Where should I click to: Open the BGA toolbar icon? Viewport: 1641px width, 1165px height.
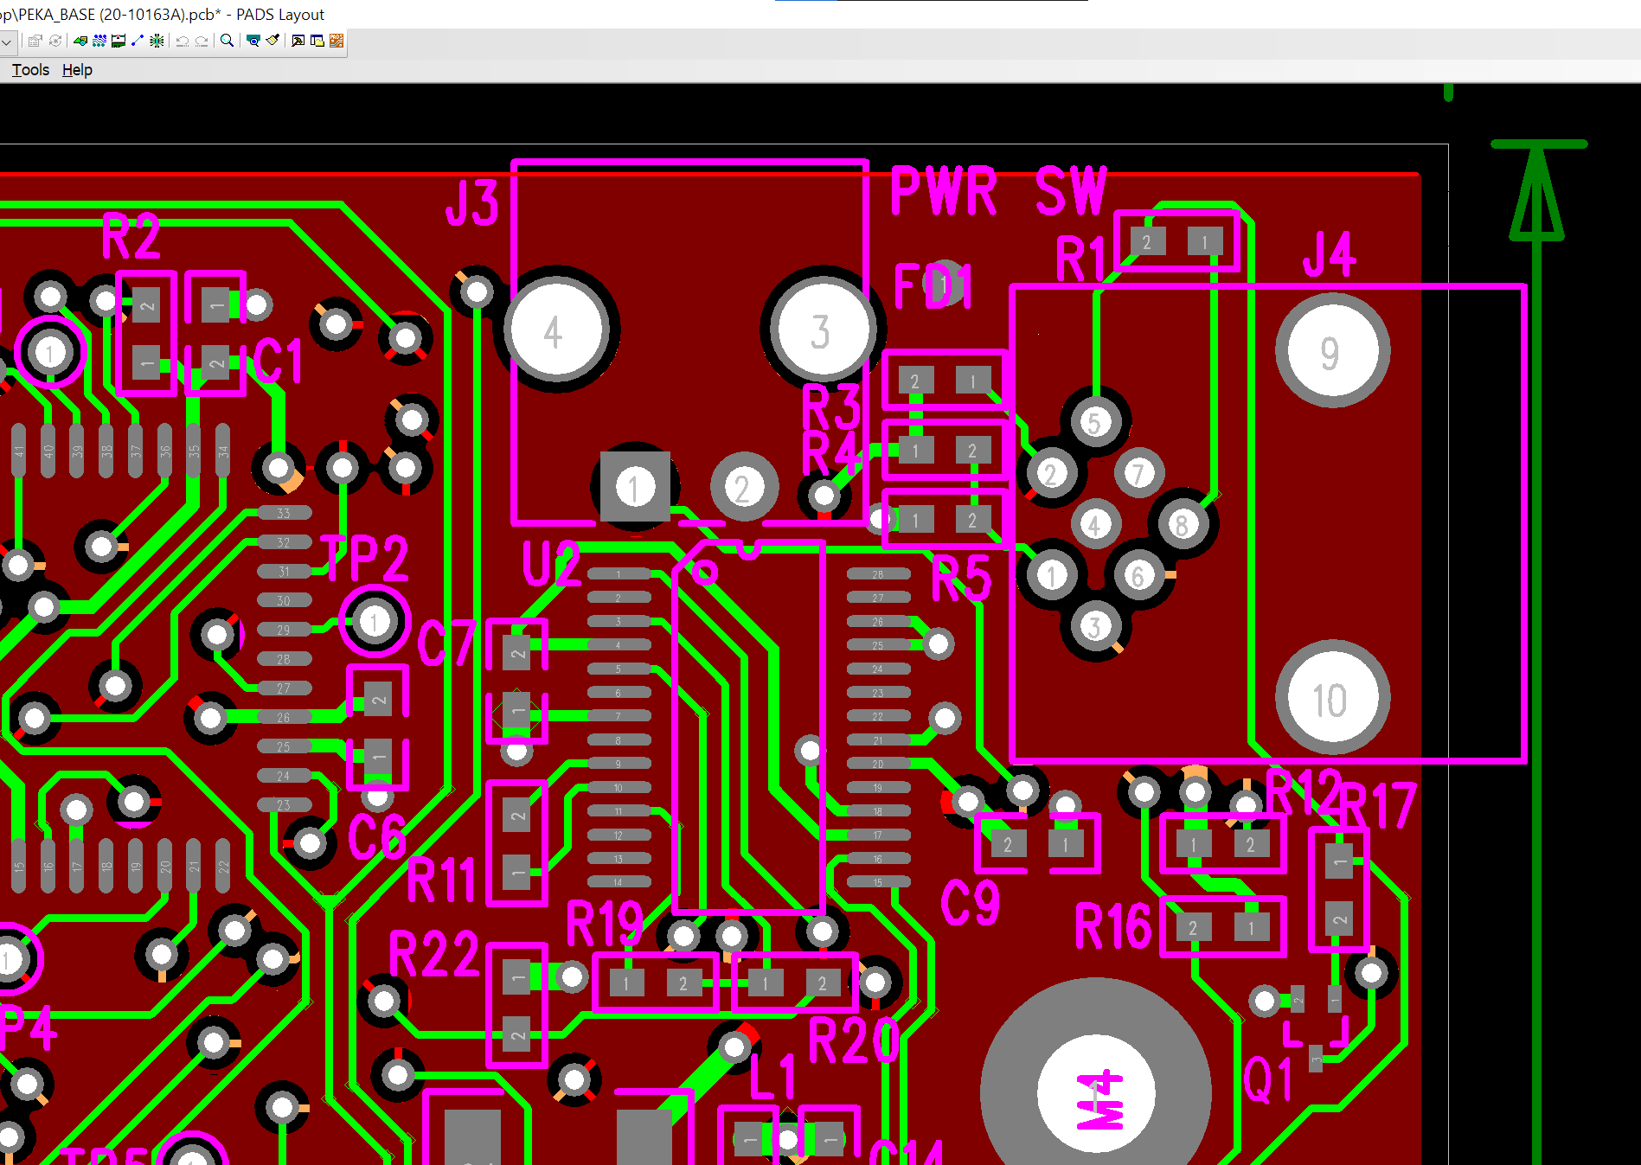pyautogui.click(x=157, y=41)
